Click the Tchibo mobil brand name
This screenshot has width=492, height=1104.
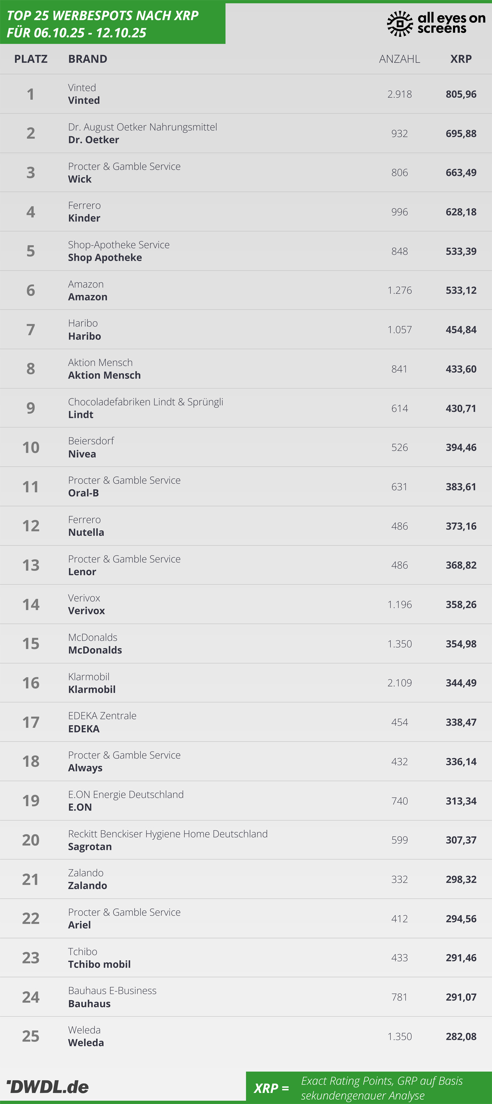coord(99,964)
